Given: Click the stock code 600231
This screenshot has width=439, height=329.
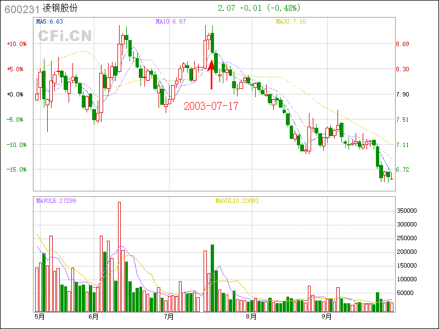Looking at the screenshot, I should click(x=21, y=9).
